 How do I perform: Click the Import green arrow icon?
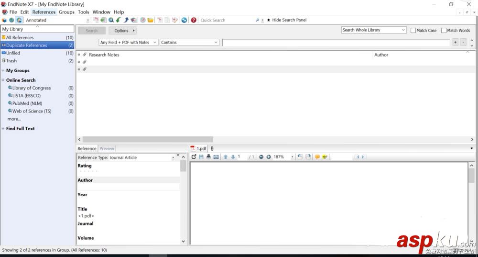(119, 20)
